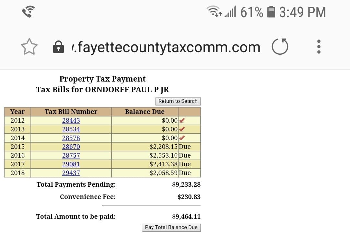This screenshot has width=350, height=233.
Task: Open tax bill number 28534
Action: pyautogui.click(x=71, y=129)
